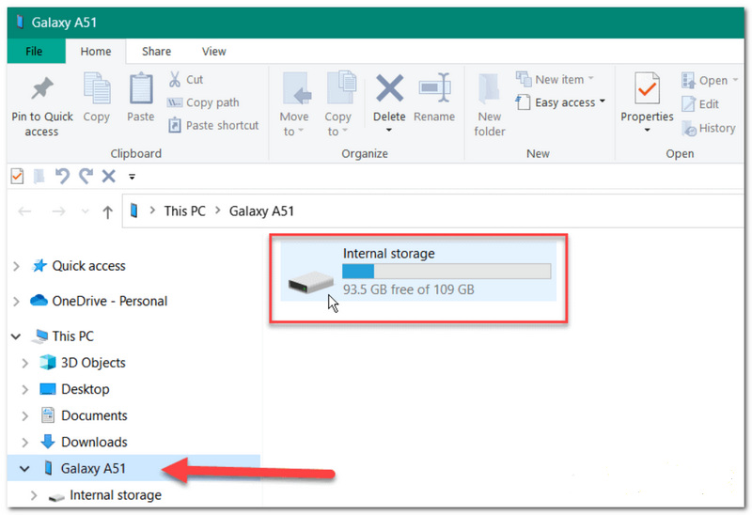Screen dimensions: 752x515
Task: Collapse This PC tree node
Action: pos(16,336)
